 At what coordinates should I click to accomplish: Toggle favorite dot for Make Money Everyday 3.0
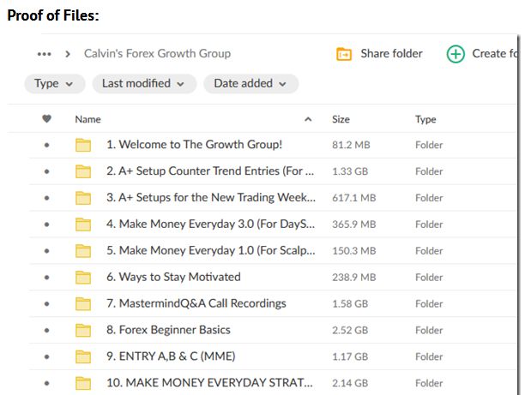coord(46,224)
